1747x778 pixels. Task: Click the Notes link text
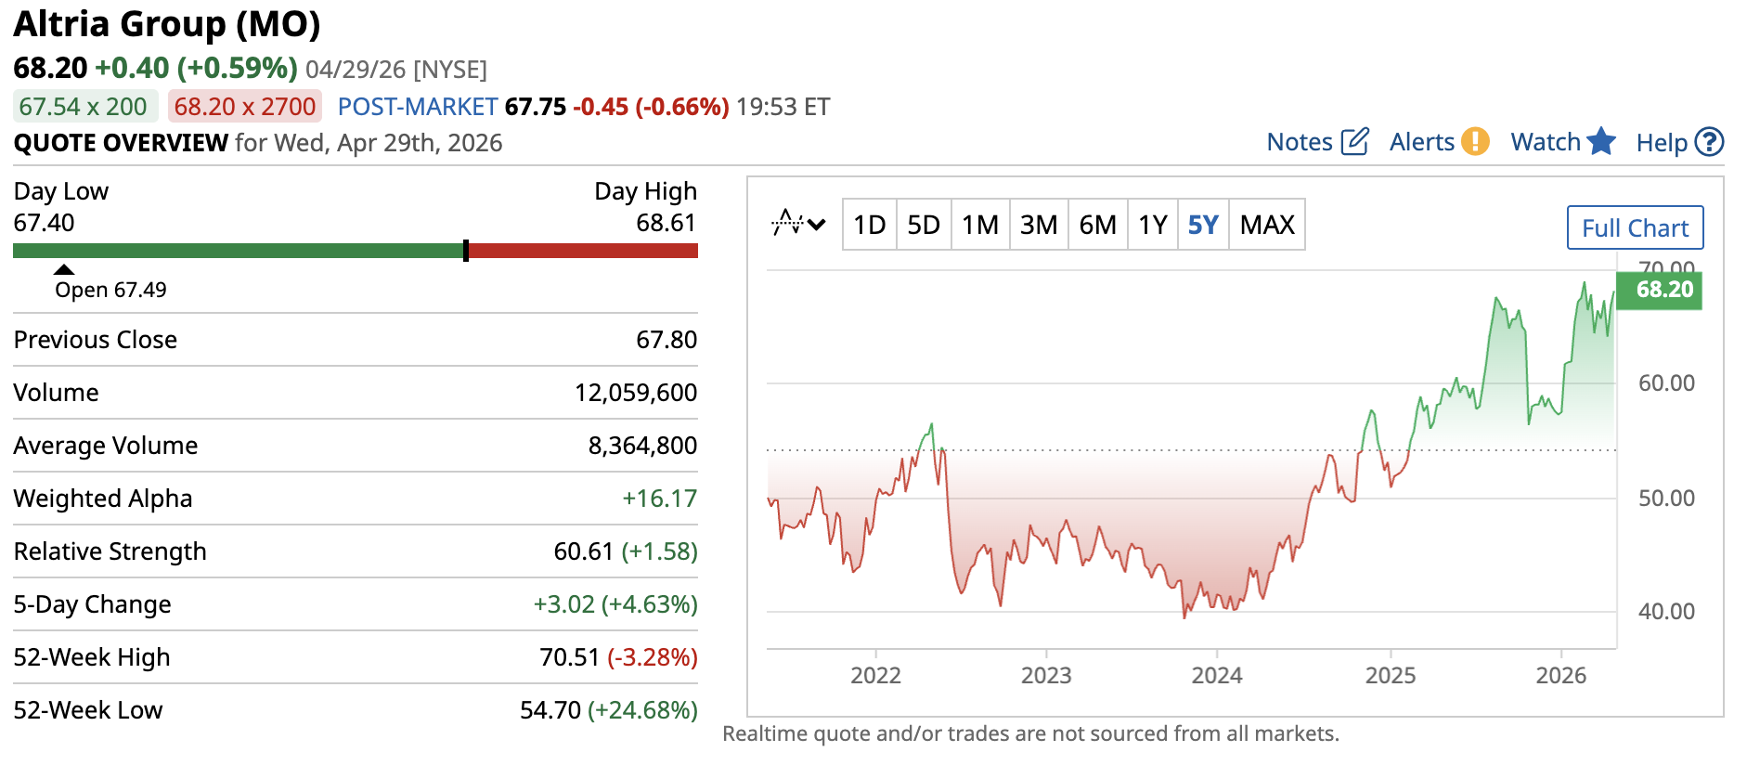coord(1300,142)
